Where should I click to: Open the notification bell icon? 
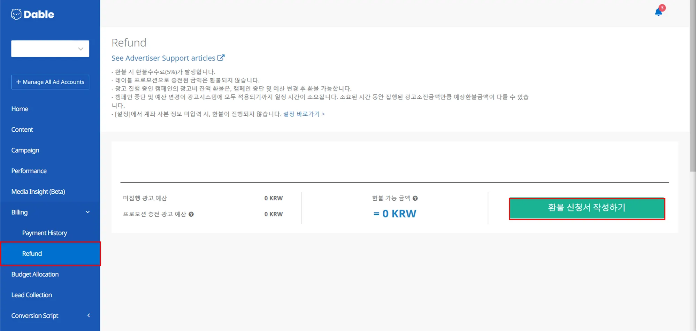point(658,13)
